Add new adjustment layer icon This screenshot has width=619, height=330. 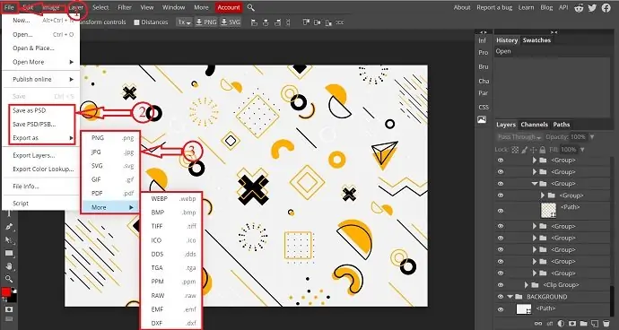tap(561, 324)
